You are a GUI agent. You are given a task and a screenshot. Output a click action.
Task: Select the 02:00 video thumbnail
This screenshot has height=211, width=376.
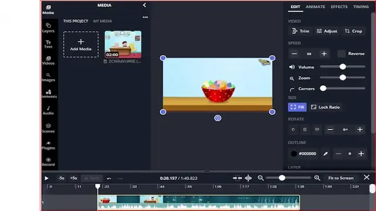123,45
